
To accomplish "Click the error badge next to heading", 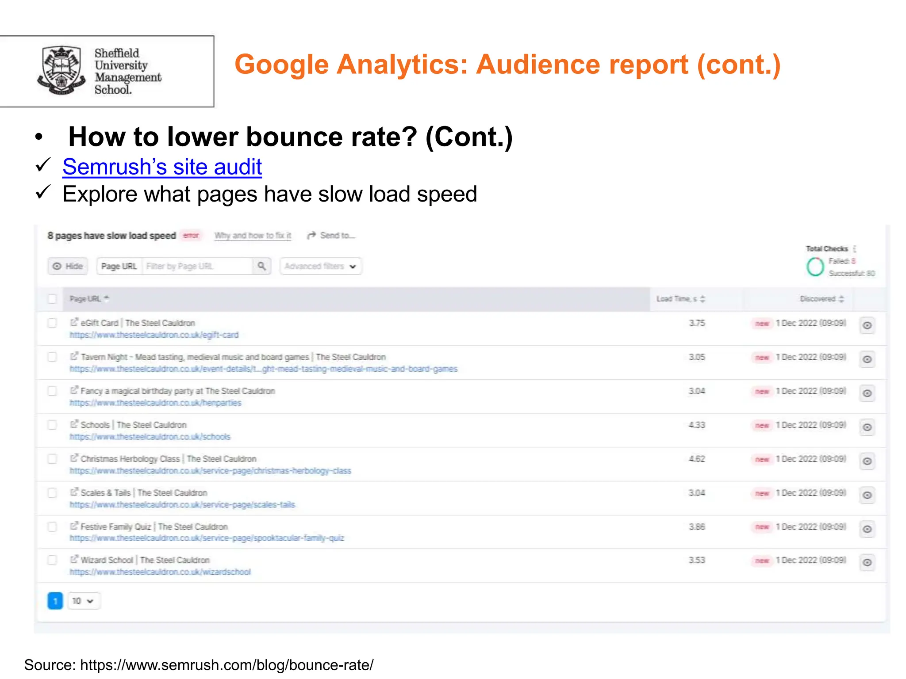I will (191, 236).
